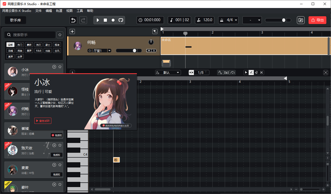This screenshot has width=331, height=194.
Task: Favorite 麦麦 with the star icon
Action: click(60, 165)
